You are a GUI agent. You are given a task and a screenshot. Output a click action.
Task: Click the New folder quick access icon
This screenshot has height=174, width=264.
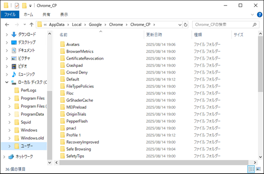[24, 6]
